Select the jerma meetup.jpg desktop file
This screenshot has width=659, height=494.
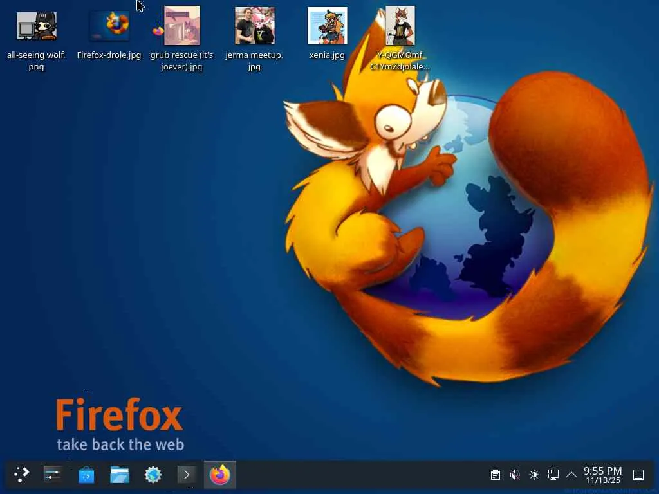[254, 39]
